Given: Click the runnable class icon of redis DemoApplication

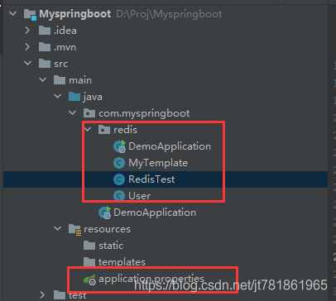Looking at the screenshot, I should tap(119, 146).
